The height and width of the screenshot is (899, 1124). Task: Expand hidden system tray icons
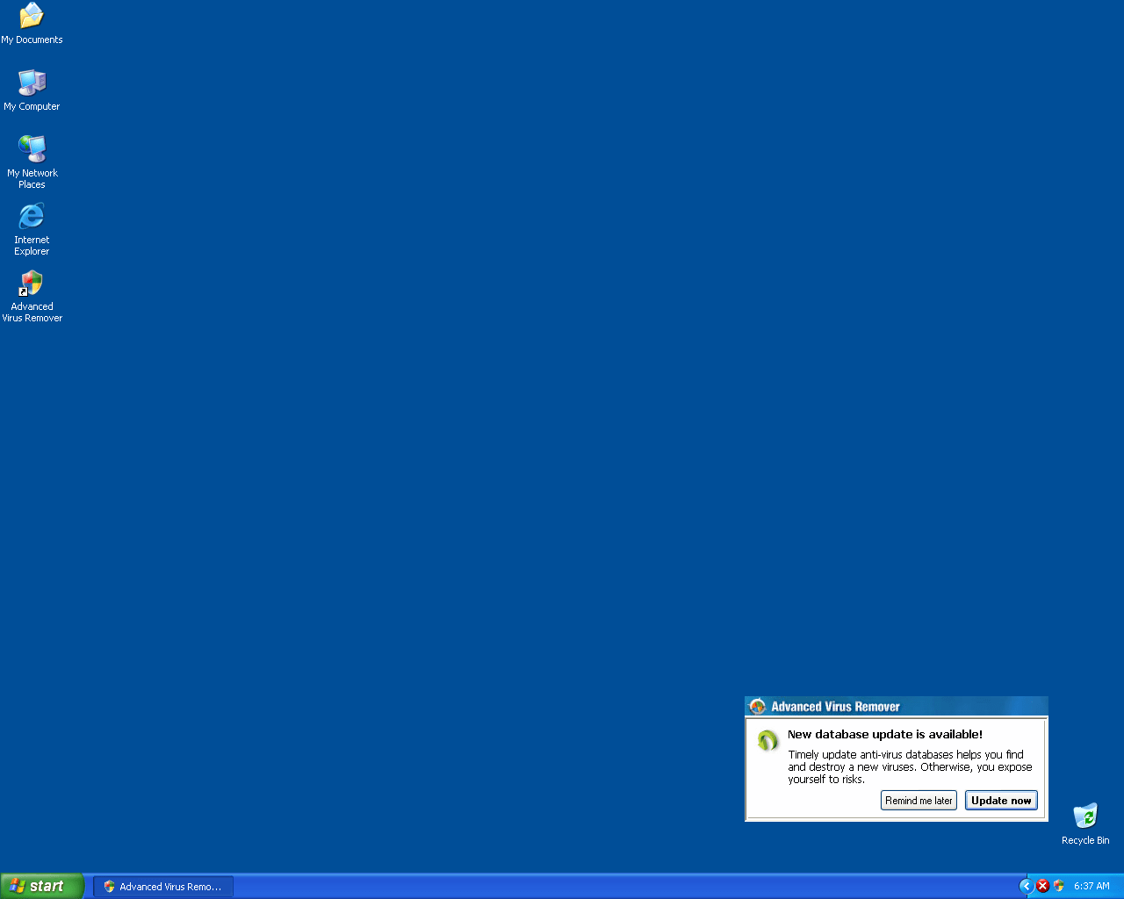click(x=1026, y=886)
